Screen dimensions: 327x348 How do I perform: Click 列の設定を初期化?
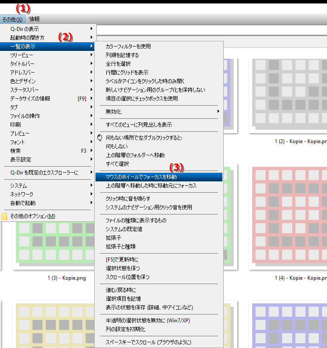pyautogui.click(x=159, y=329)
